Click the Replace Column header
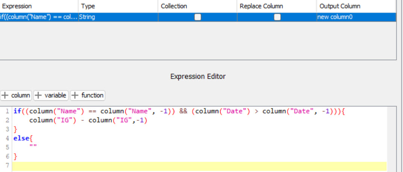Image resolution: width=403 pixels, height=172 pixels. [x=277, y=6]
